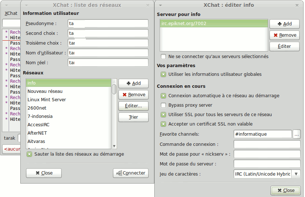Image resolution: width=305 pixels, height=197 pixels.
Task: Select server irc.epiknet.org/7002
Action: (x=214, y=23)
